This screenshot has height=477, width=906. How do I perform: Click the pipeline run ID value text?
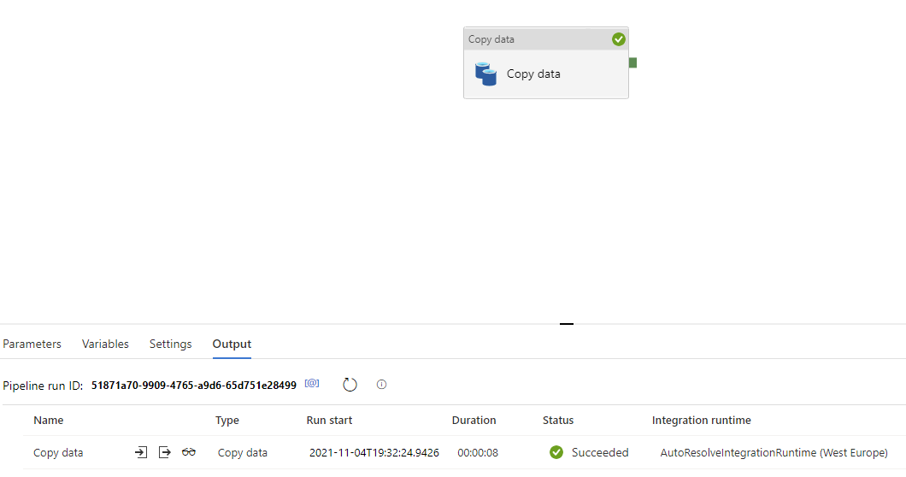[193, 386]
